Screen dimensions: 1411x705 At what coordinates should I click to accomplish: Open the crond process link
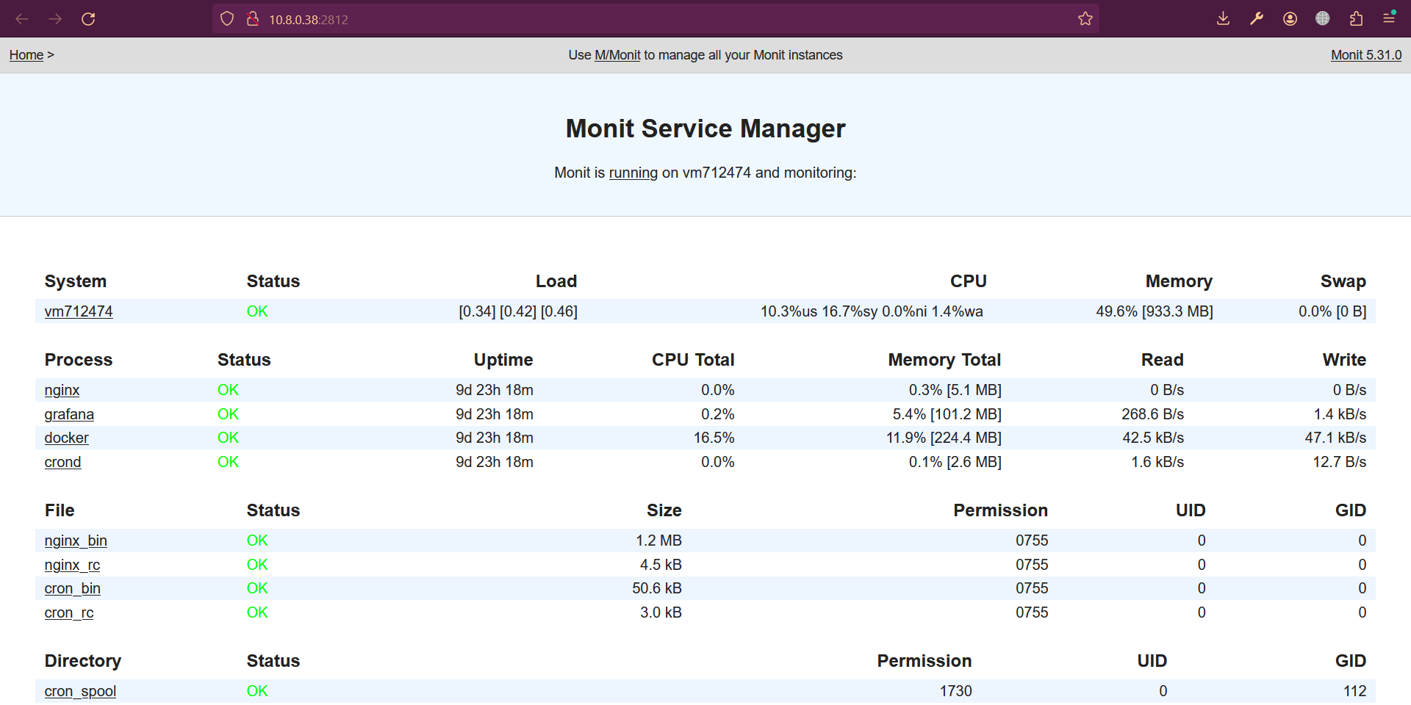(62, 462)
